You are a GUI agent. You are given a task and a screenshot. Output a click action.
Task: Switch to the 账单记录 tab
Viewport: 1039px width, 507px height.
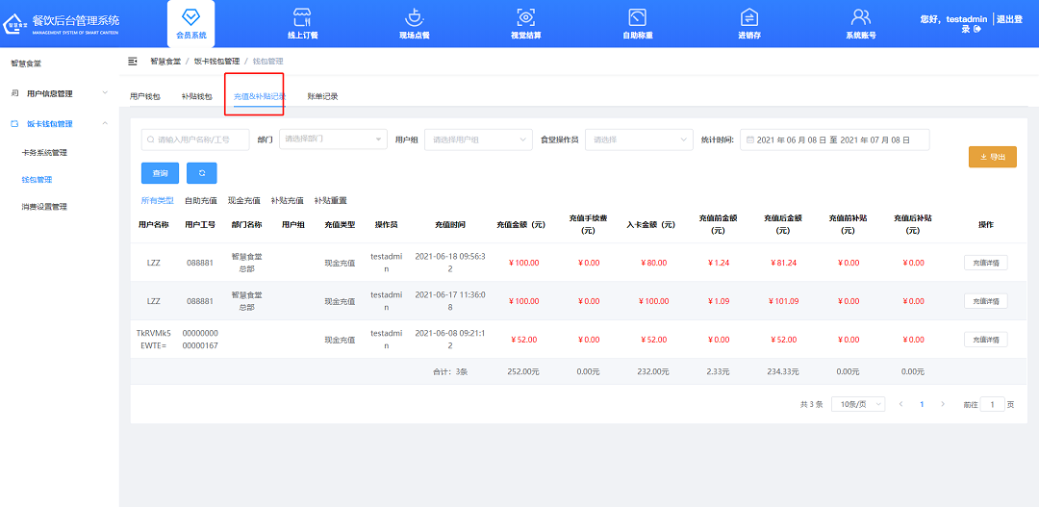tap(322, 96)
